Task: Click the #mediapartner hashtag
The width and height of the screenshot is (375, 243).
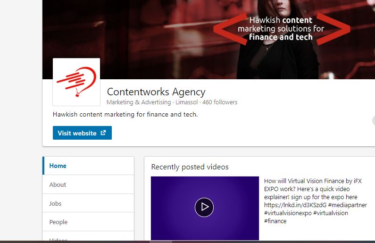Action: pos(348,205)
